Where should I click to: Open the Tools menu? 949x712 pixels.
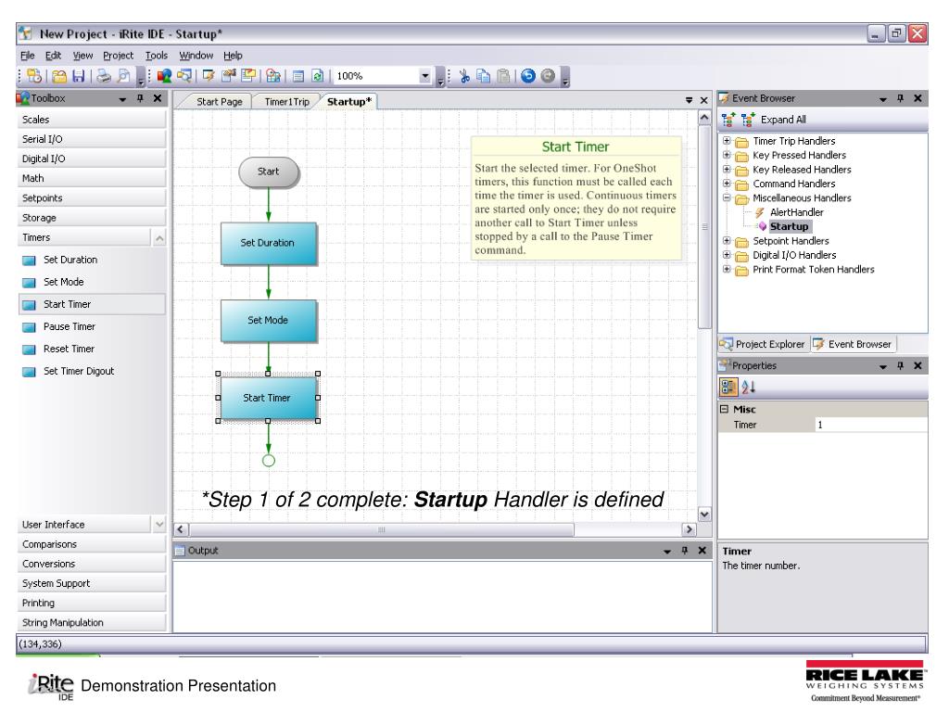click(x=156, y=56)
